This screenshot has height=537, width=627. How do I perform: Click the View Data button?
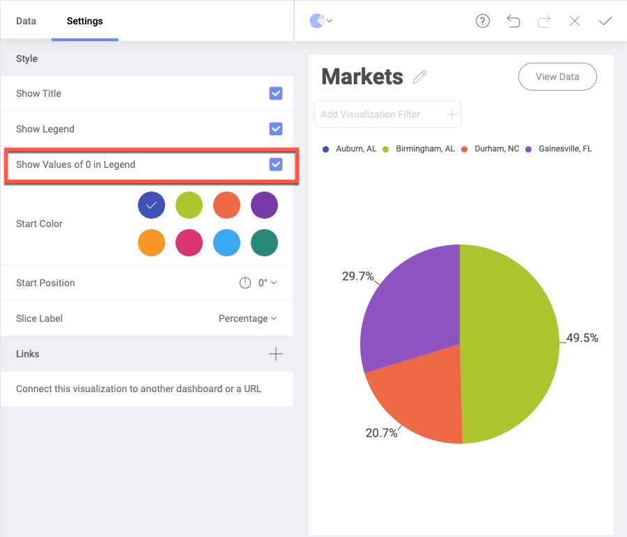pyautogui.click(x=557, y=77)
